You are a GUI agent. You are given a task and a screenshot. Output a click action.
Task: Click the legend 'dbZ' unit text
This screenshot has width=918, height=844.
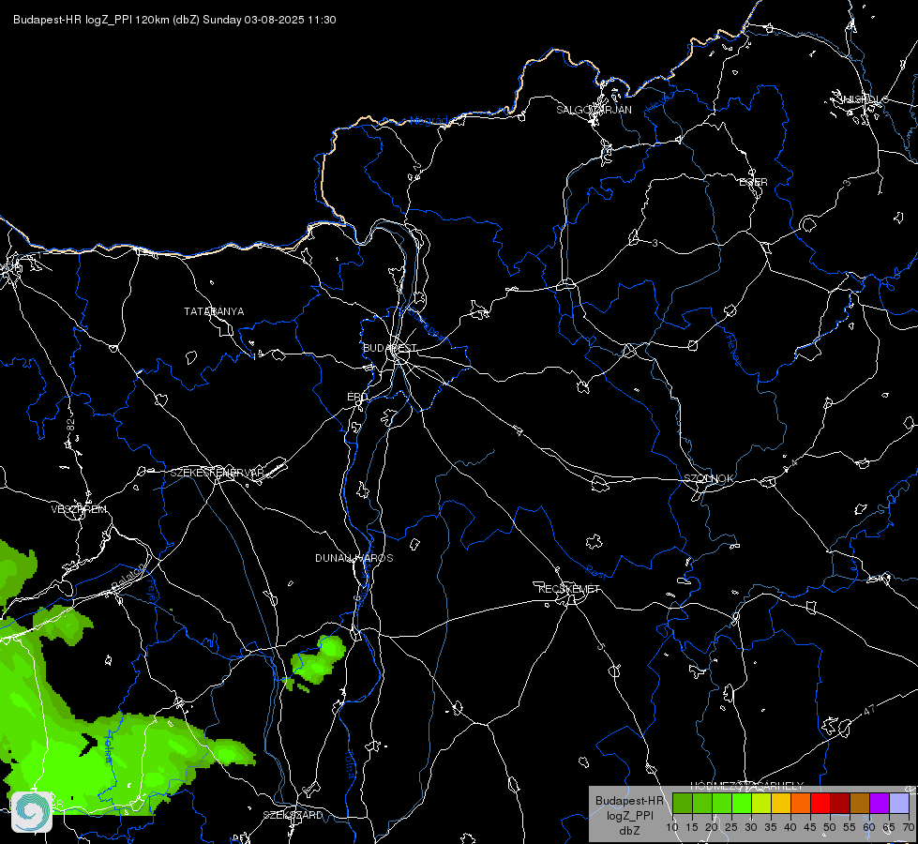(629, 831)
